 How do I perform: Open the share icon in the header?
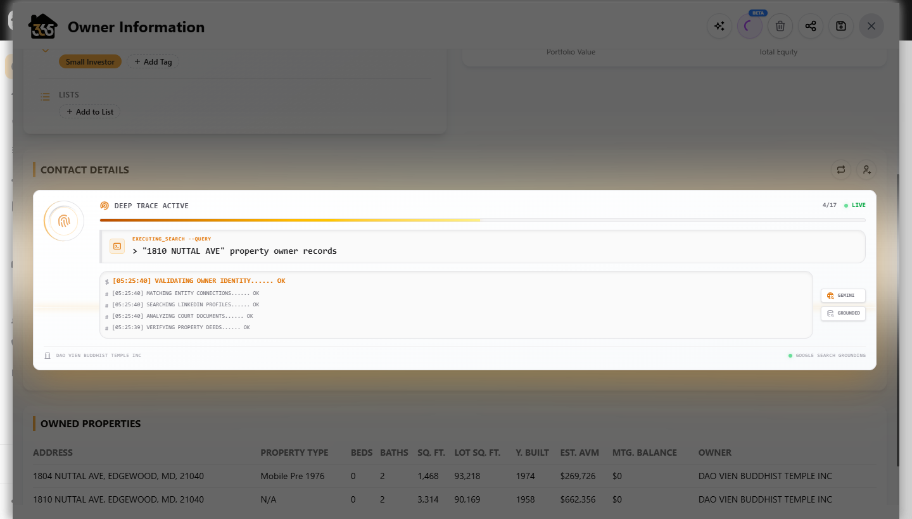[x=811, y=26]
